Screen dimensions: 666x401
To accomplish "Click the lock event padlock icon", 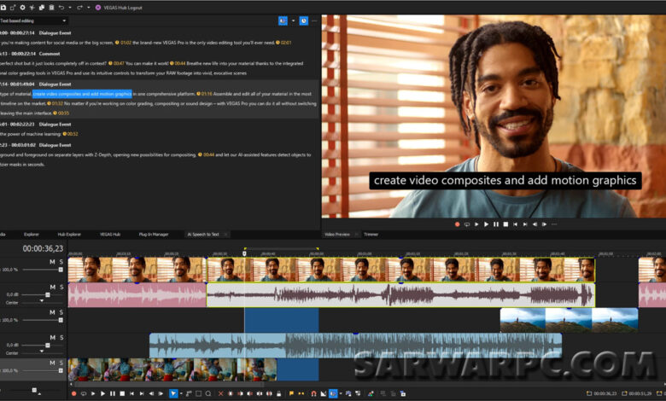I will [278, 394].
